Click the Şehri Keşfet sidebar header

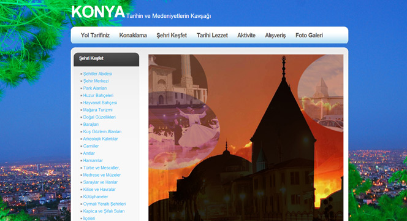(x=107, y=60)
